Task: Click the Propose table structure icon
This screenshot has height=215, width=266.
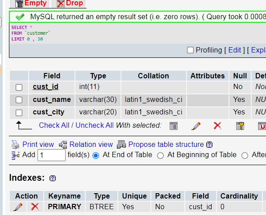Action: [x=121, y=145]
